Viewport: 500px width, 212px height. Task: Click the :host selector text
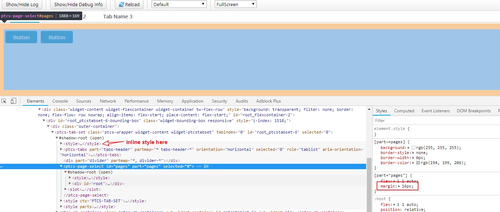pyautogui.click(x=380, y=199)
